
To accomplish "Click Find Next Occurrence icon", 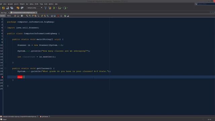I will tap(33, 16).
